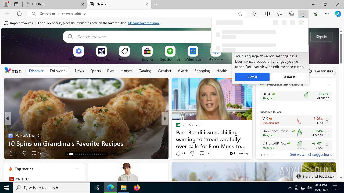
Task: Add VIX to watchlist
Action: (327, 121)
